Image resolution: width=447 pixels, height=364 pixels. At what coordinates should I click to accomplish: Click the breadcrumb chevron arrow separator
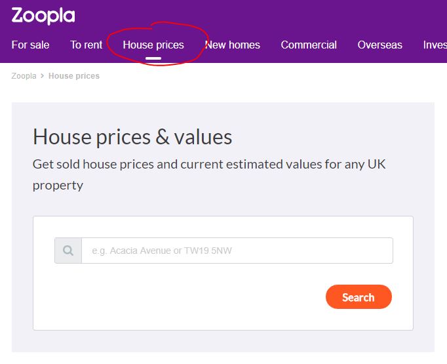click(42, 76)
